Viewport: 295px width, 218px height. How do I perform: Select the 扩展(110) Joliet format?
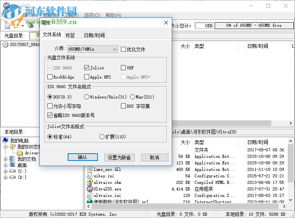(102, 137)
